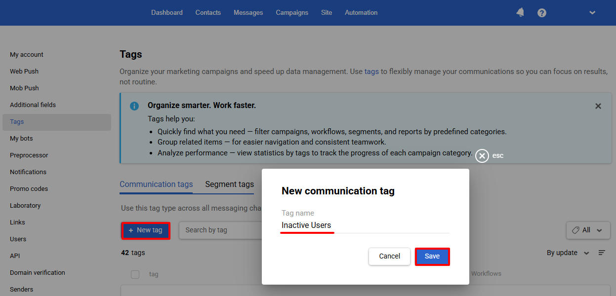Click the Workflows column header
This screenshot has width=616, height=296.
(486, 273)
